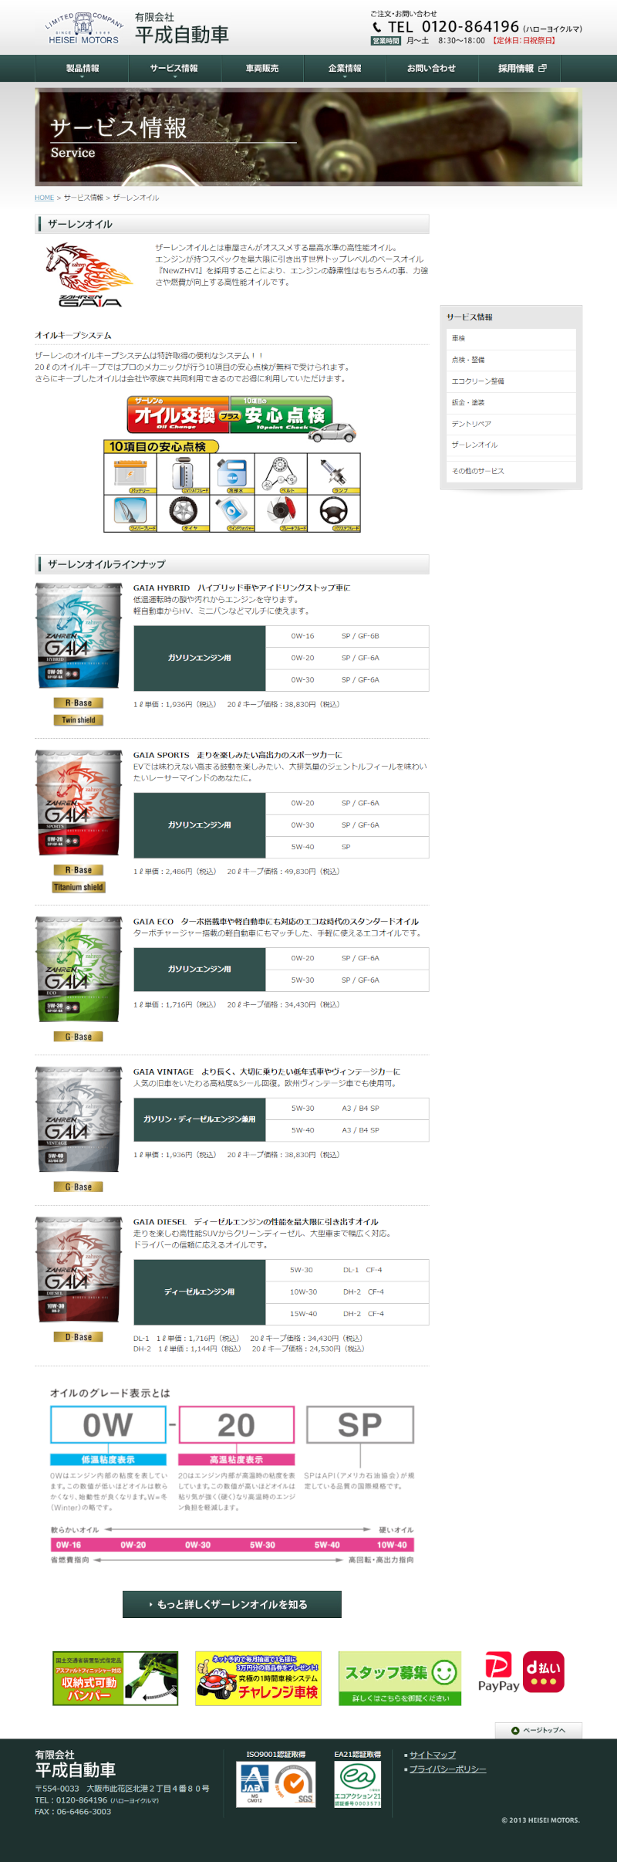Screen dimensions: 617x1862
Task: Click the d払い payment icon
Action: click(544, 1671)
